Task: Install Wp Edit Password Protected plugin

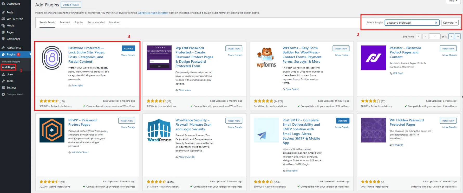Action: tap(234, 48)
